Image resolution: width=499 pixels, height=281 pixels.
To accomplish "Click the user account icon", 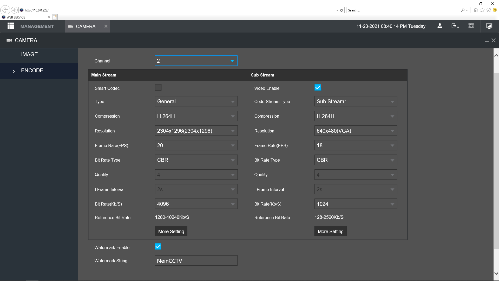I will (x=440, y=26).
